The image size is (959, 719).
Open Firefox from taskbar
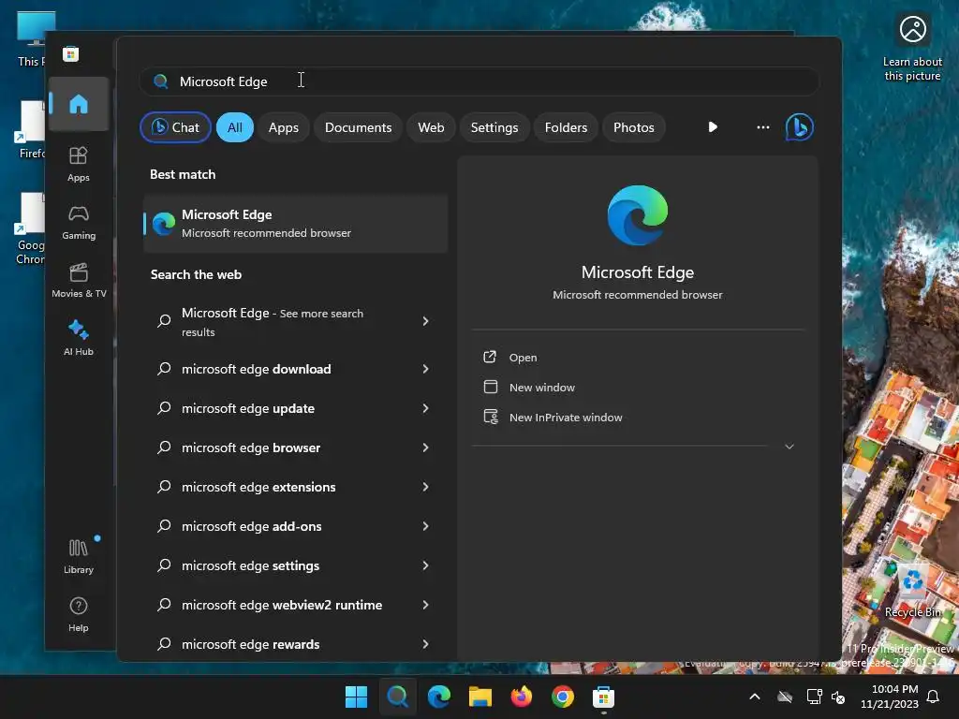[x=521, y=697]
